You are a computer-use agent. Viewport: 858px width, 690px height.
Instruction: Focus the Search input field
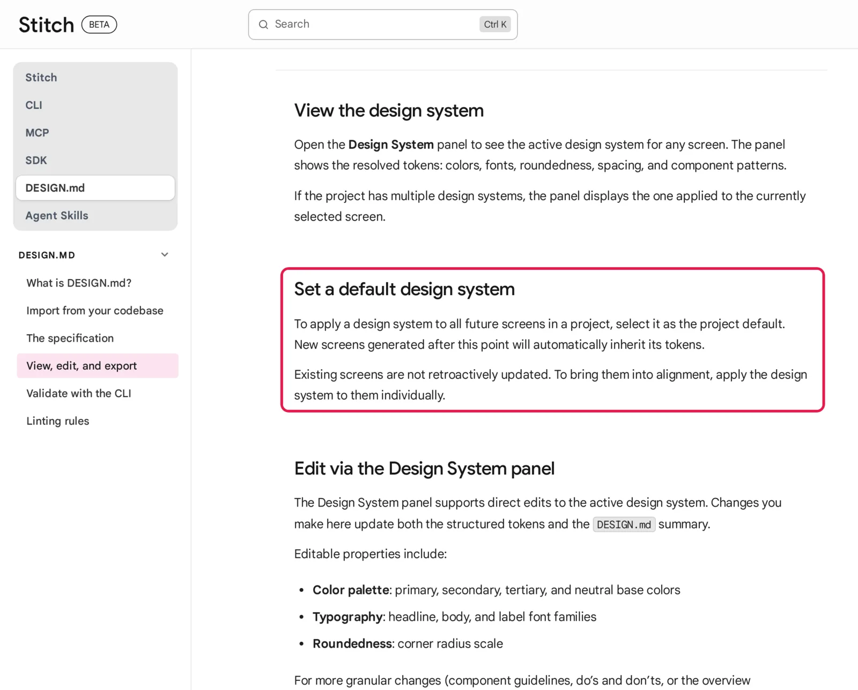pyautogui.click(x=383, y=25)
